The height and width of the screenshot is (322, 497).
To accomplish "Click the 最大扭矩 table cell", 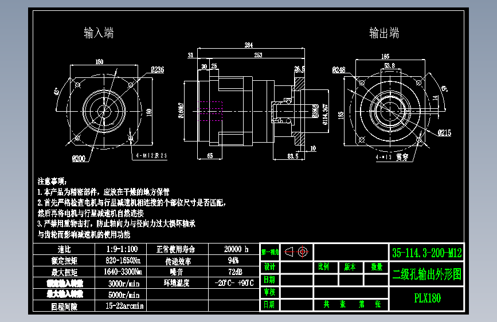I will click(64, 272).
